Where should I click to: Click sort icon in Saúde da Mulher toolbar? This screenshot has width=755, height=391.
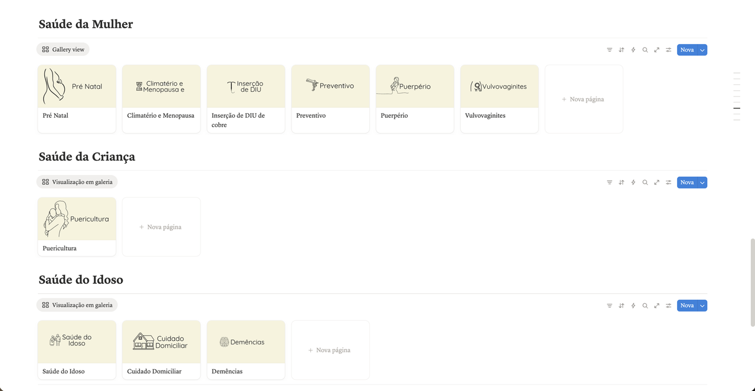tap(621, 50)
